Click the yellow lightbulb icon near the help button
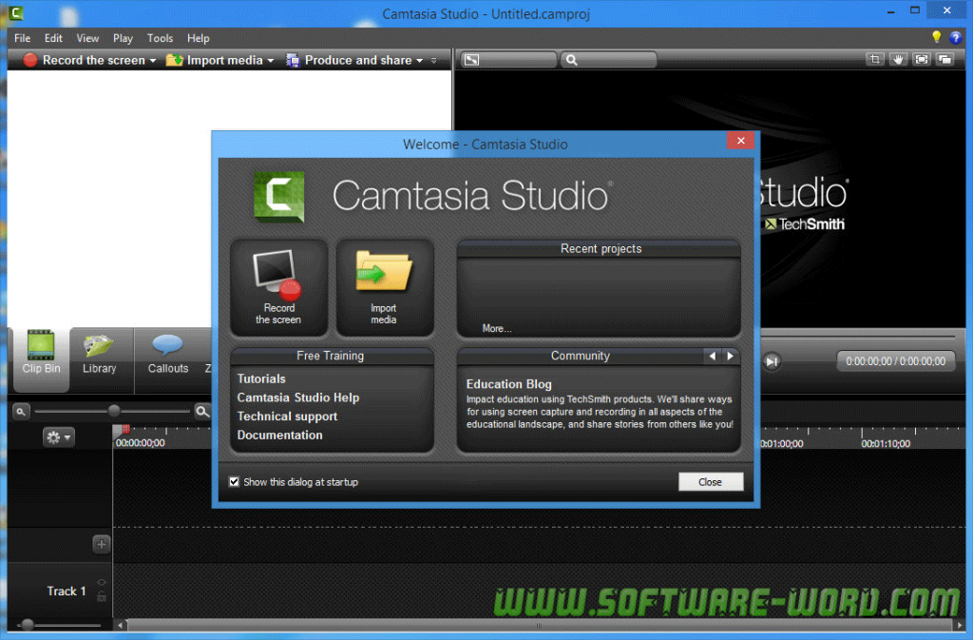The image size is (973, 640). pos(936,37)
